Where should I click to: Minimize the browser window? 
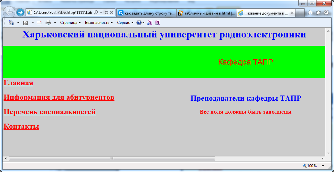point(303,3)
